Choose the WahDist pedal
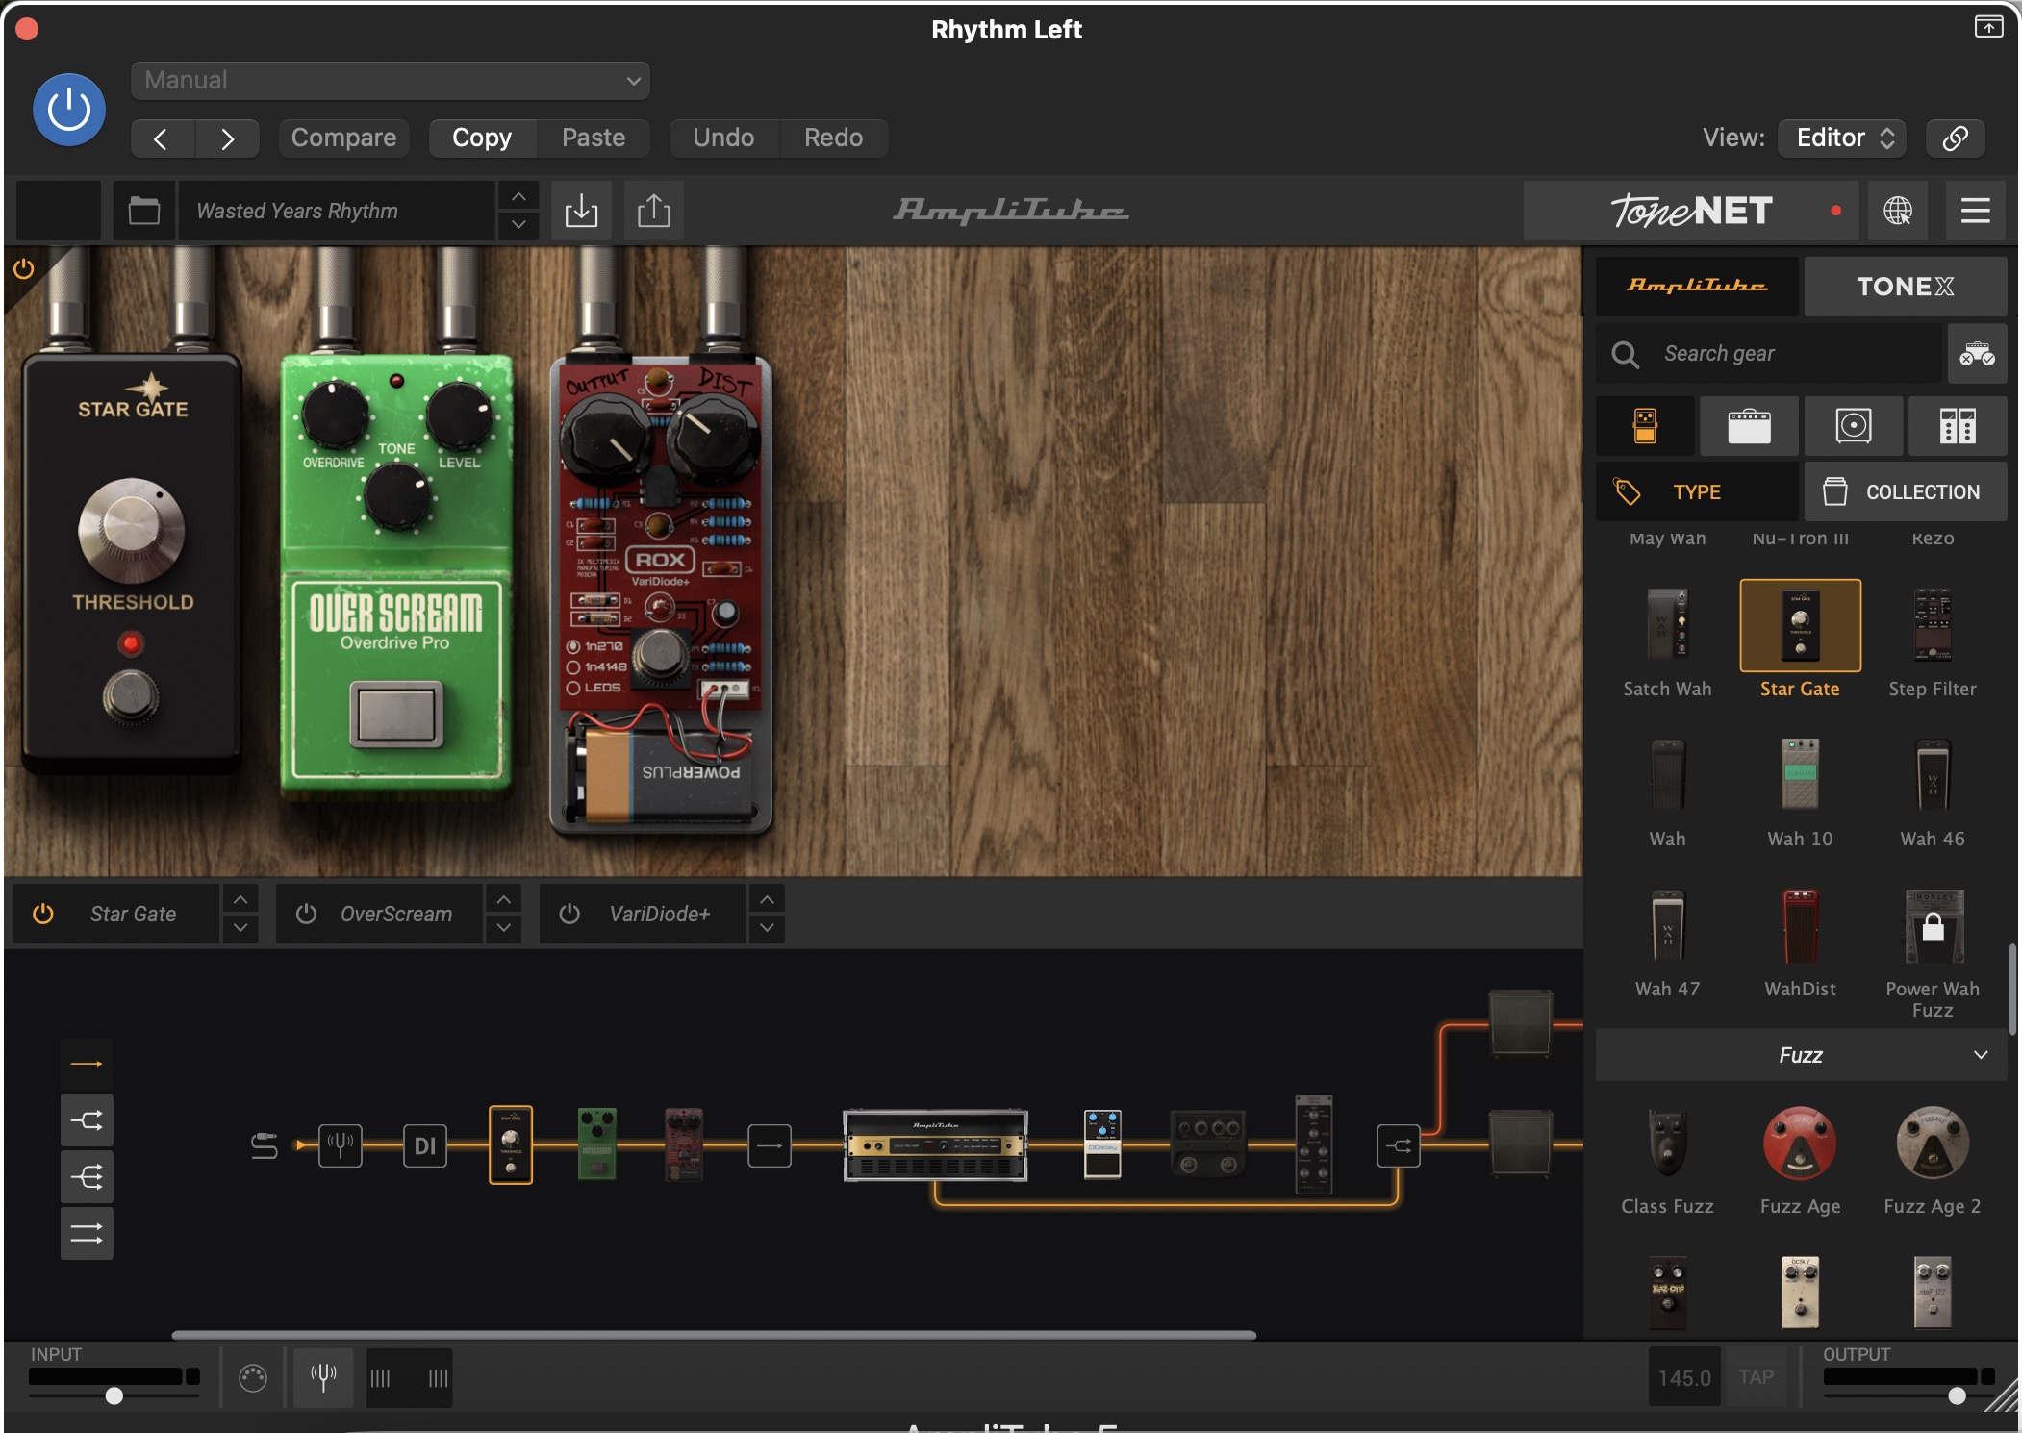 [x=1800, y=925]
